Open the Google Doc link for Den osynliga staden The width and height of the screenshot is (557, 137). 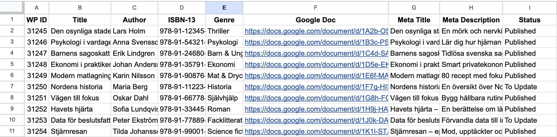click(x=316, y=31)
